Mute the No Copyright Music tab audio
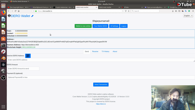 [26, 7]
